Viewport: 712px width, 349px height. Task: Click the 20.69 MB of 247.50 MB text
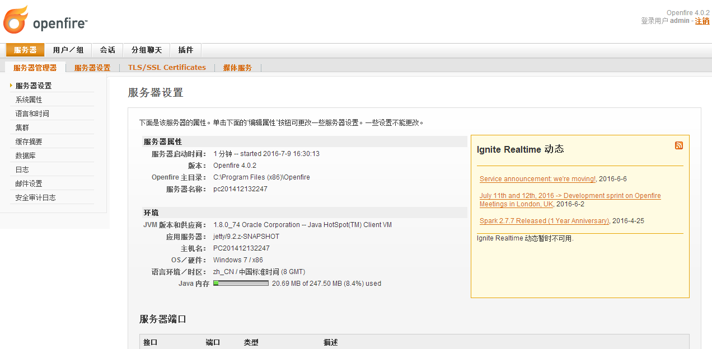[x=326, y=284]
